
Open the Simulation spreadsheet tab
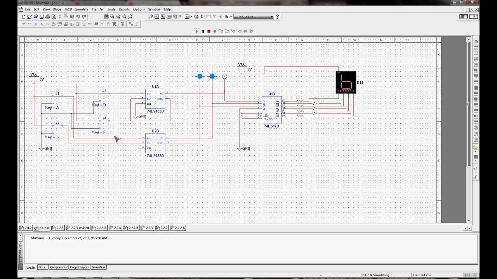(98, 267)
